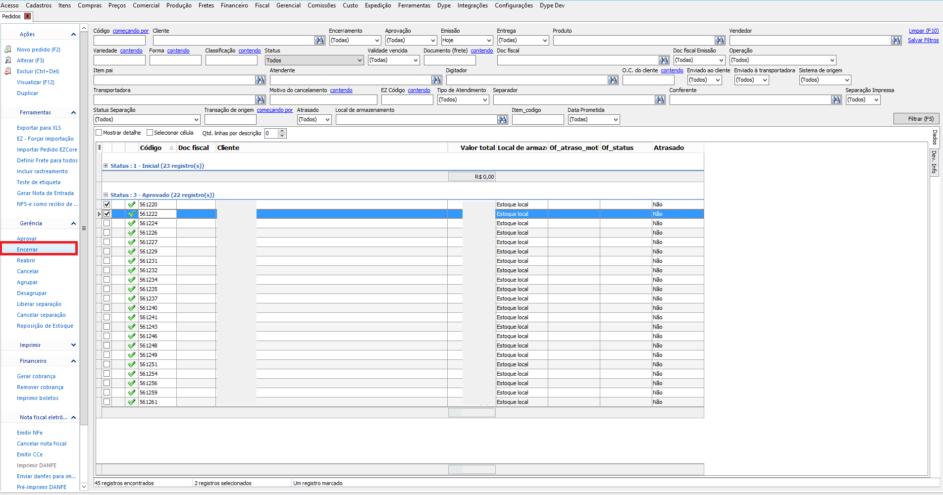Click the Limpar (F10) link
This screenshot has width=943, height=495.
click(924, 31)
